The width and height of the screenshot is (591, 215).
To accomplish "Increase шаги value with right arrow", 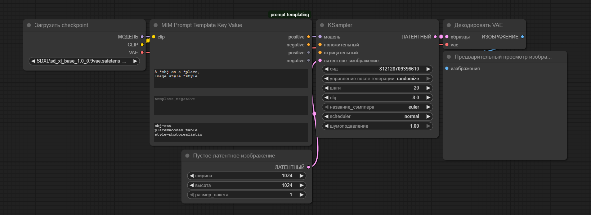I will [429, 88].
